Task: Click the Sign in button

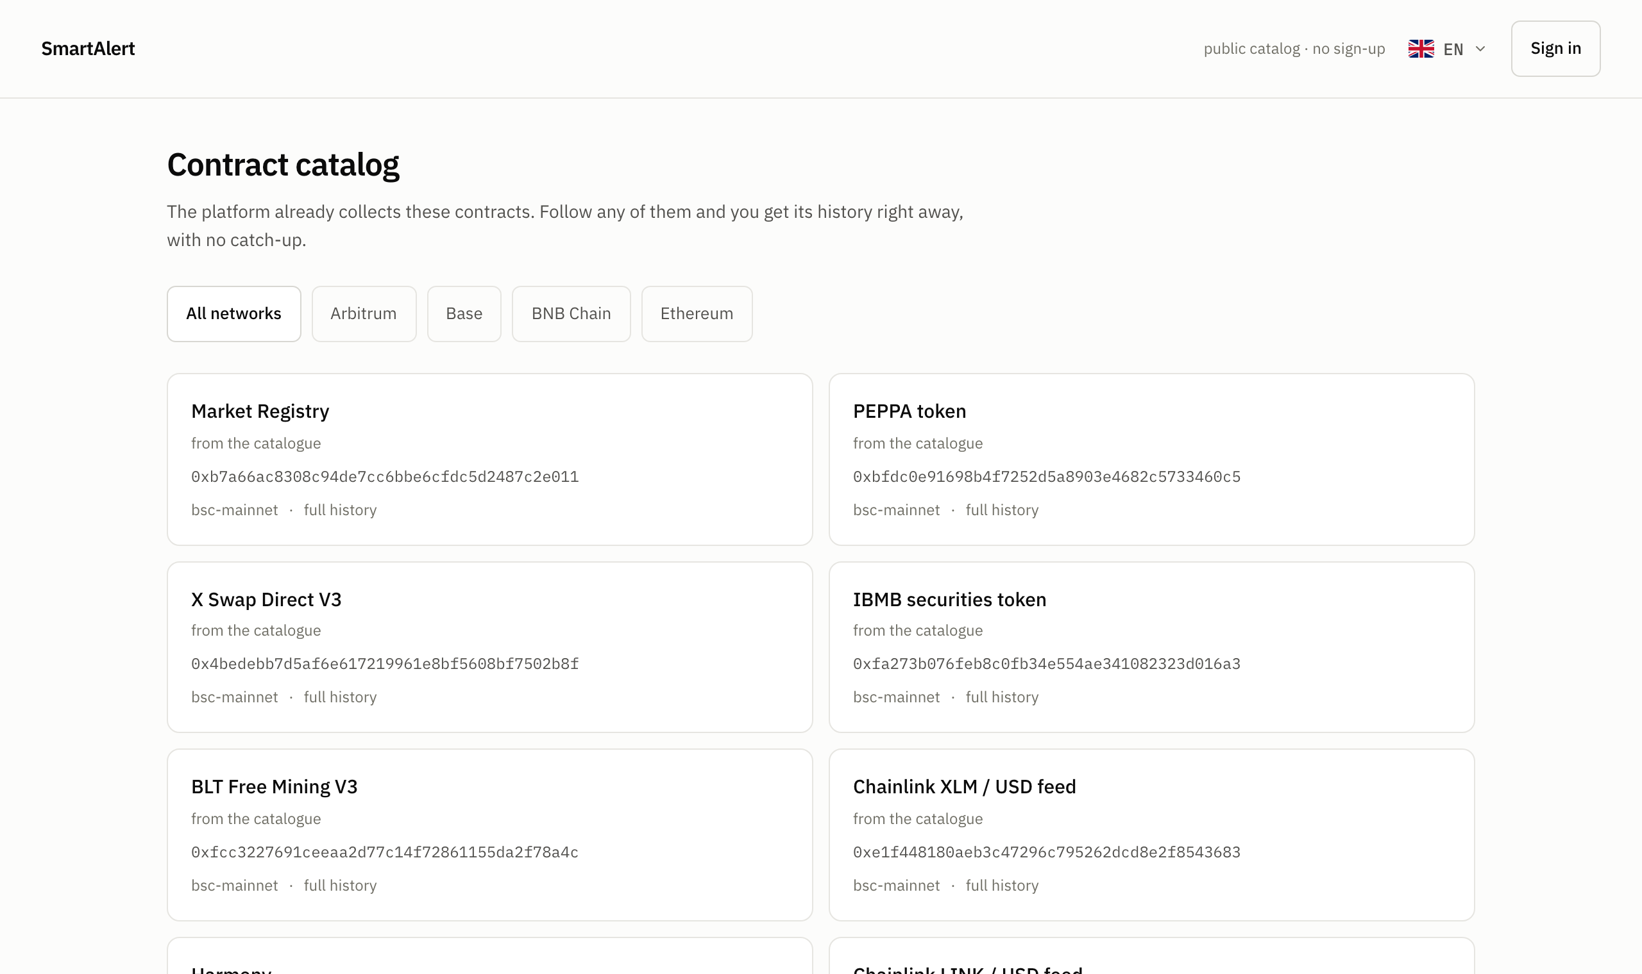Action: tap(1555, 49)
